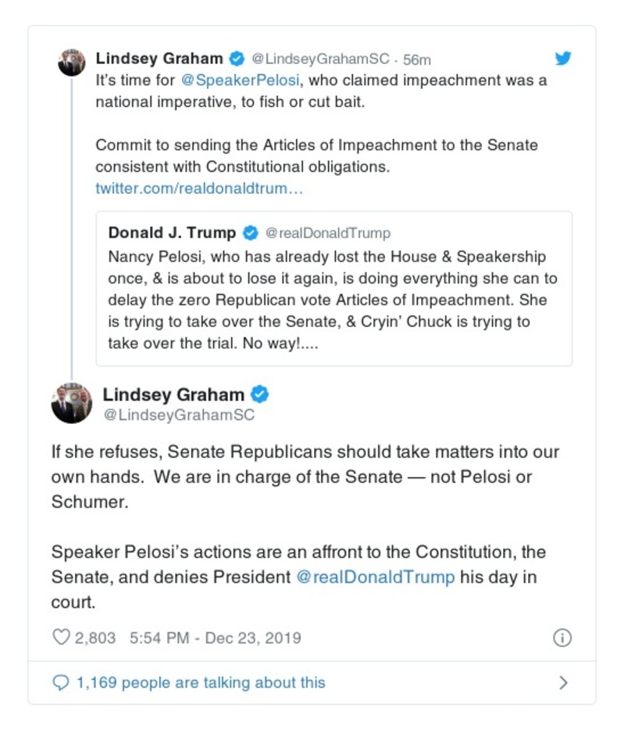Open "1,169 people are talking about this"
624x730 pixels.
(x=200, y=682)
